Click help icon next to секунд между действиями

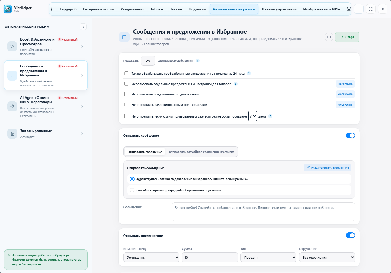198,61
